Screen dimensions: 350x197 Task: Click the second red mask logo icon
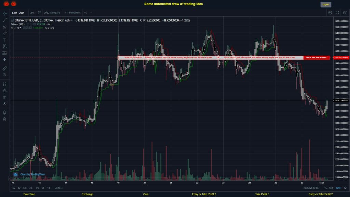[x=14, y=4]
